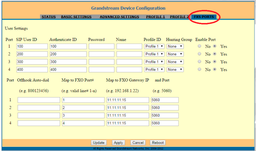The height and width of the screenshot is (151, 256).
Task: Click SIP User ID field containing 300
Action: coord(32,62)
